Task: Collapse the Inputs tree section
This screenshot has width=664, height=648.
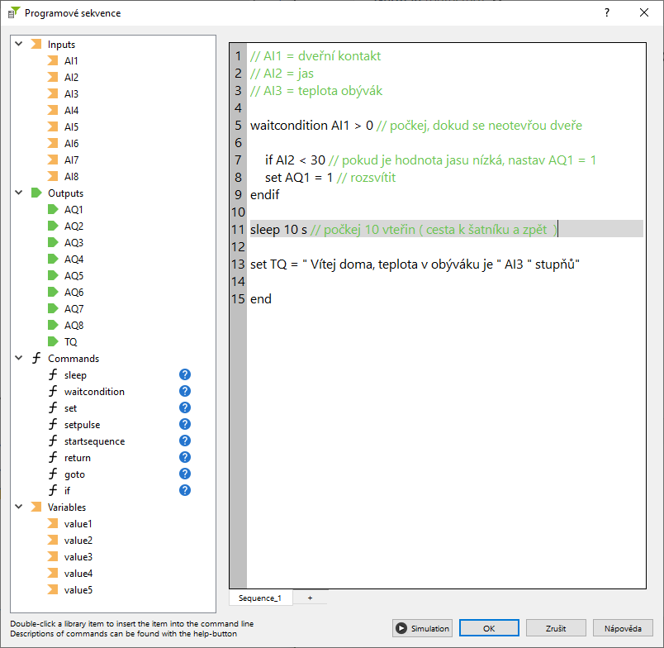Action: [x=18, y=44]
